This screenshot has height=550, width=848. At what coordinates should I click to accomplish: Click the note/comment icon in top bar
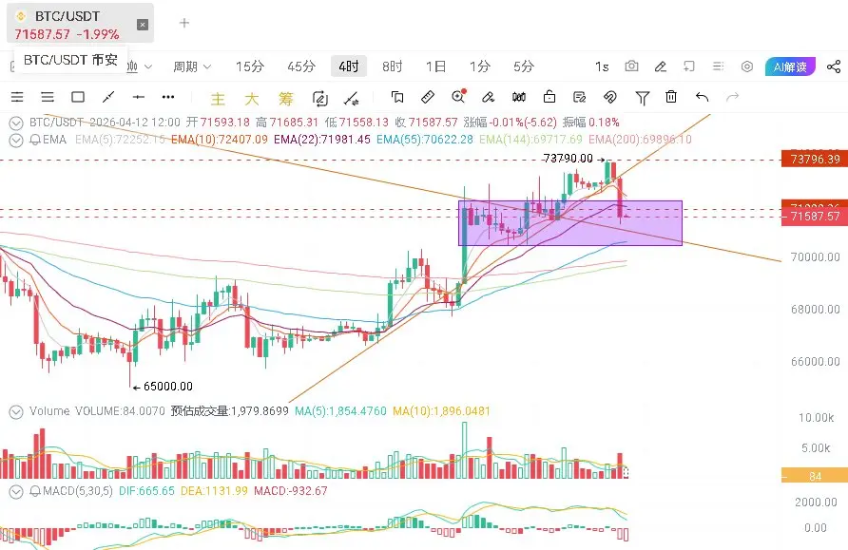point(689,66)
